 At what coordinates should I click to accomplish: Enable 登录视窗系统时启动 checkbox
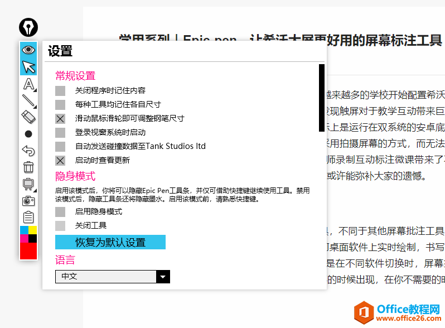click(x=60, y=133)
